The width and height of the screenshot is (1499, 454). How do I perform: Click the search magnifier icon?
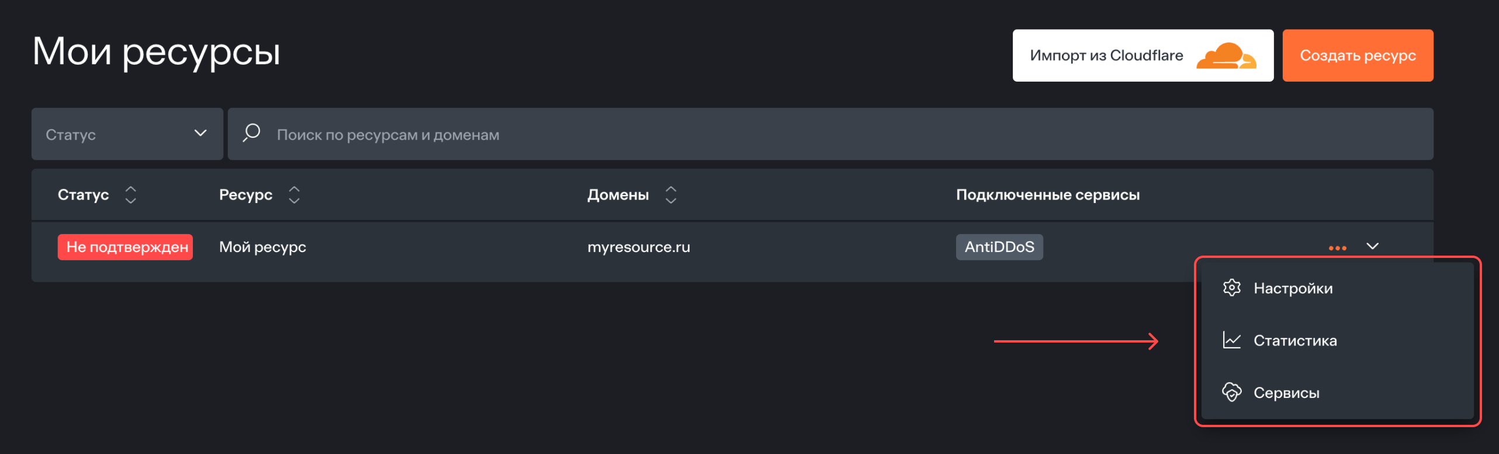tap(251, 133)
